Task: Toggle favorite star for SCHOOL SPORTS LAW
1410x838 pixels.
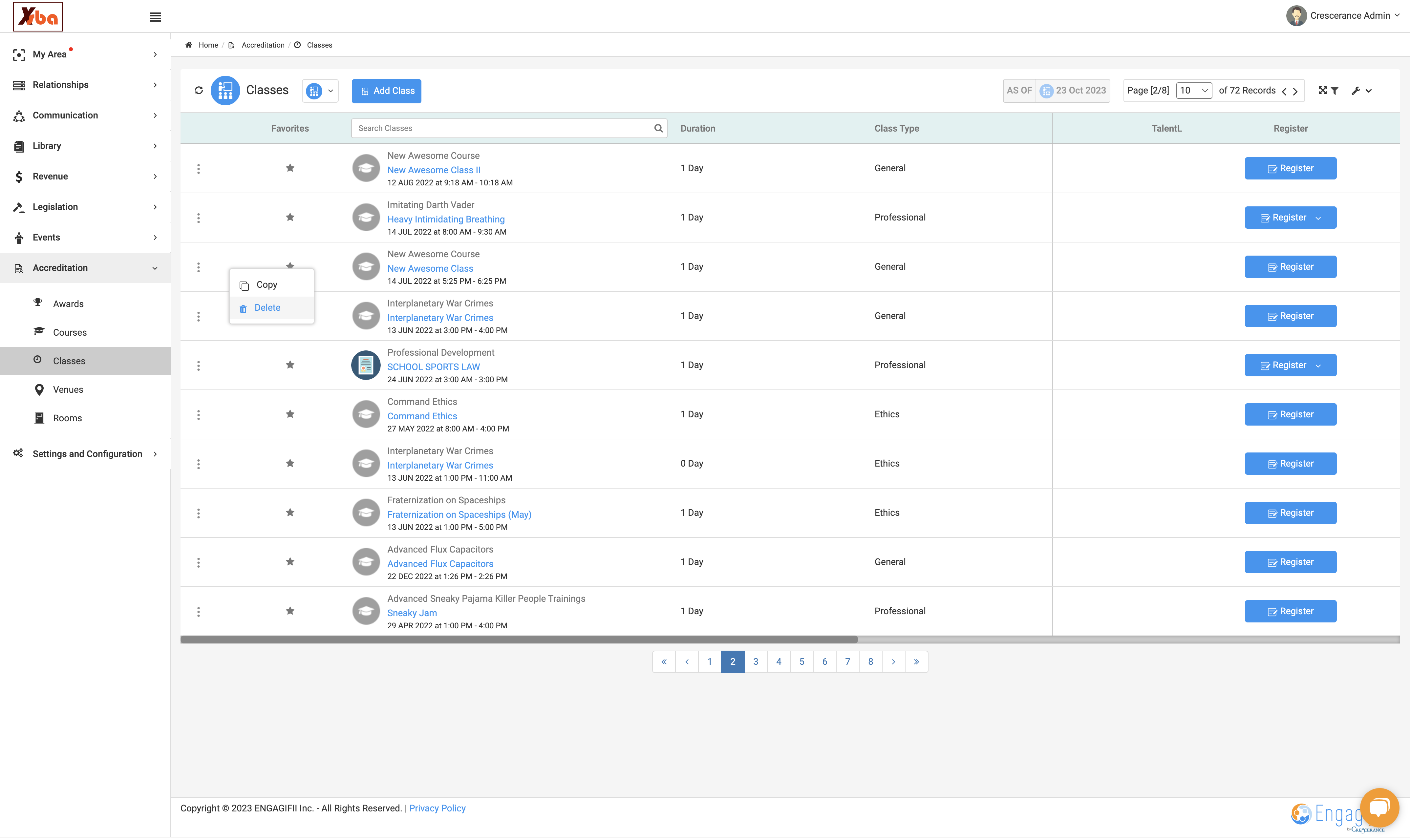Action: (x=290, y=365)
